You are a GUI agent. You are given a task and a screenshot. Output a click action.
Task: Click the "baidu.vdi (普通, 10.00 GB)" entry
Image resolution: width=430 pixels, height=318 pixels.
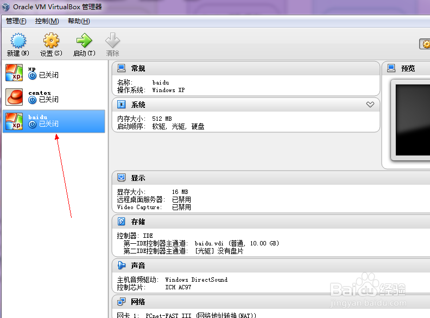[237, 243]
